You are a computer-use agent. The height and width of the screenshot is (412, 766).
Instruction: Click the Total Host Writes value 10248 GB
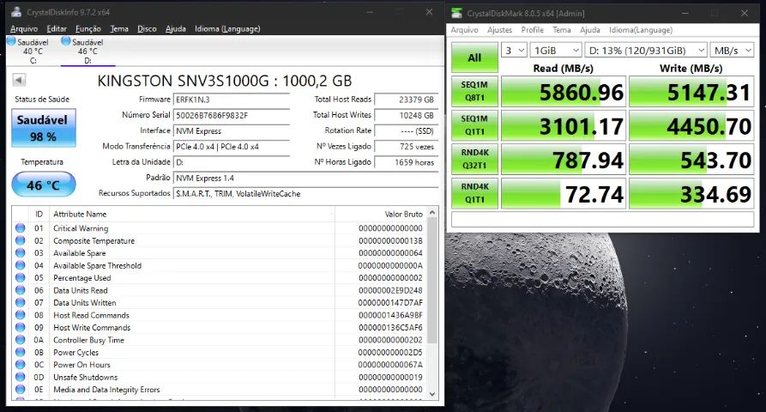pos(407,115)
